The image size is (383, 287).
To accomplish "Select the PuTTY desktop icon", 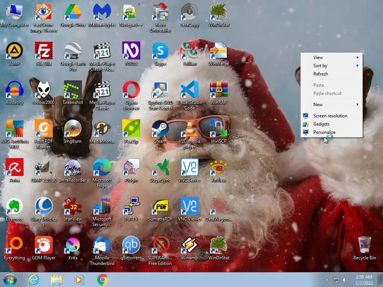I will click(x=131, y=209).
